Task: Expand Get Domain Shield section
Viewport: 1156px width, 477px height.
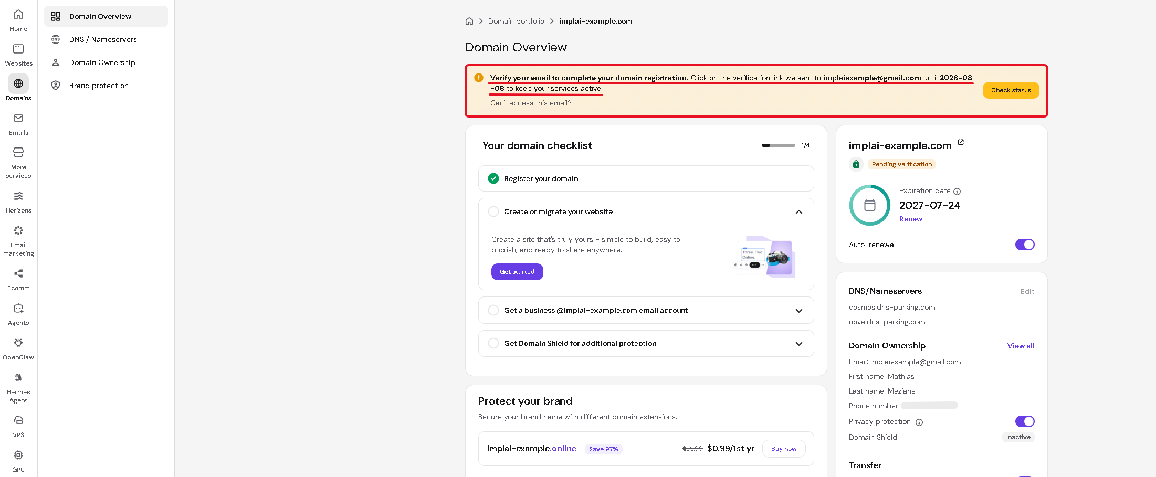Action: coord(799,344)
